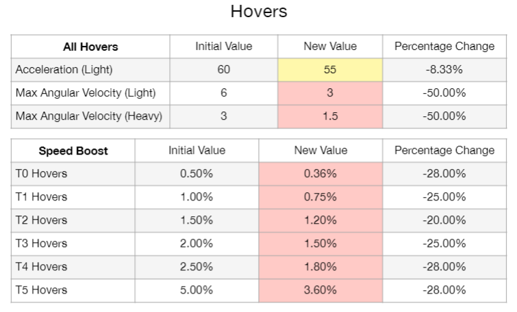Click the -20.00% percentage change cell
Image resolution: width=517 pixels, height=312 pixels.
[444, 220]
